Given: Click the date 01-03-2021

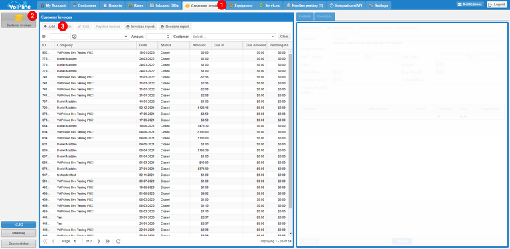Looking at the screenshot, I should (x=146, y=163).
